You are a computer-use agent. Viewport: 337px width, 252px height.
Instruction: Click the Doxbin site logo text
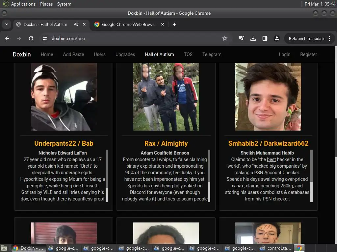(22, 54)
